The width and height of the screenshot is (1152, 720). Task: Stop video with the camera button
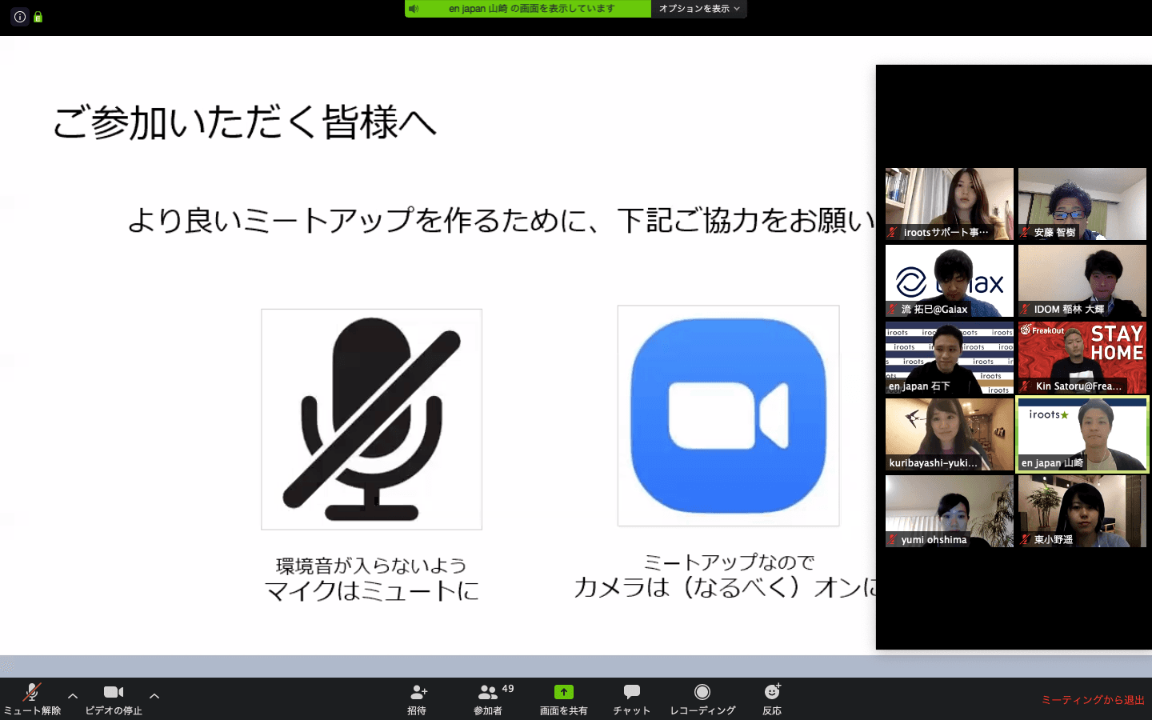click(x=114, y=693)
